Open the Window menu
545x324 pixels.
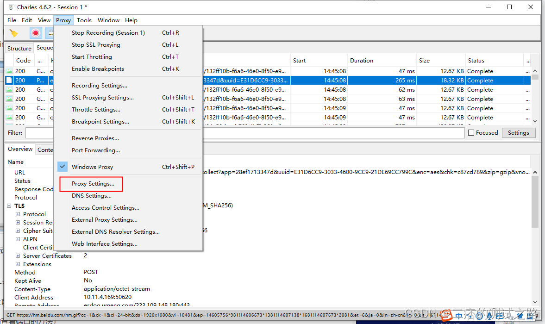(x=108, y=20)
